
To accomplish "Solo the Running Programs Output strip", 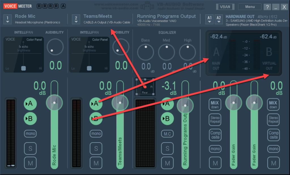I will 167,148.
